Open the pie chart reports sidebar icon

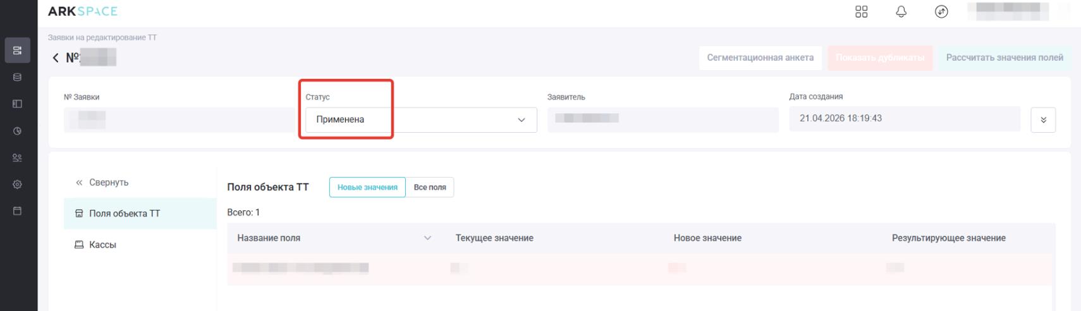17,131
